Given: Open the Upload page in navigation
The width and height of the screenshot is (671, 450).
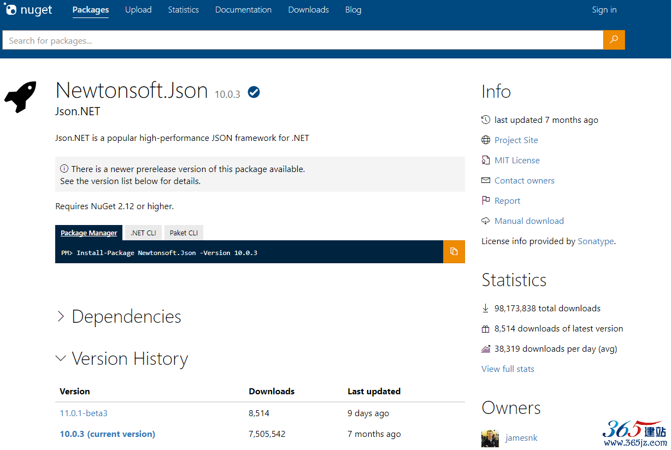Looking at the screenshot, I should [138, 10].
